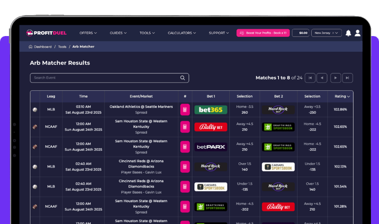Click the search magnifier icon

(x=183, y=78)
